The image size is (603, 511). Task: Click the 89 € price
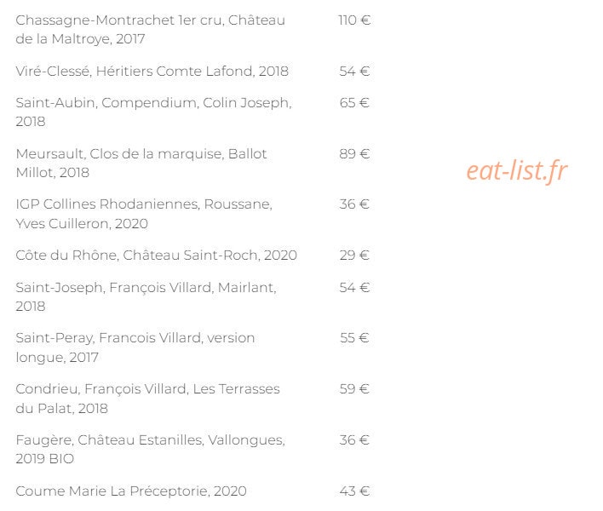354,154
